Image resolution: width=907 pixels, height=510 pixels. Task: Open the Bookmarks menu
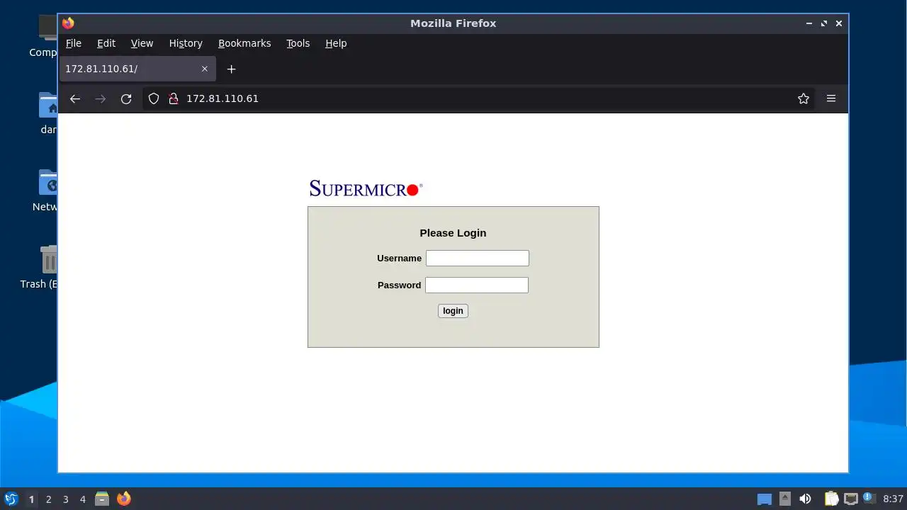244,43
